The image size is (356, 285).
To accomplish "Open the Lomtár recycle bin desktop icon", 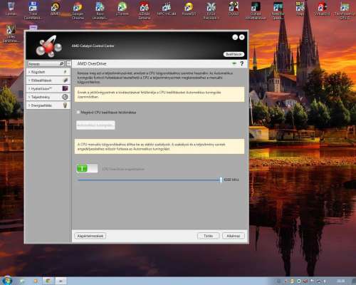I will coord(11,8).
